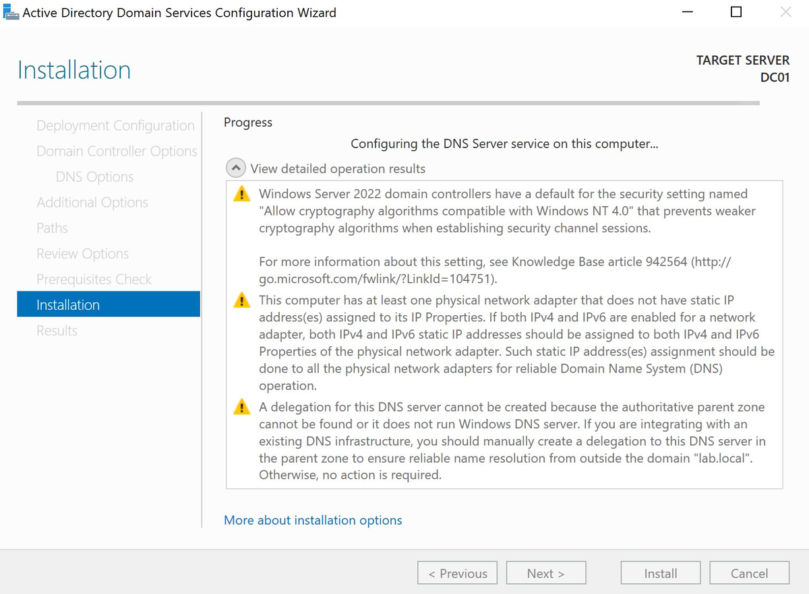Click the Cancel button
Image resolution: width=809 pixels, height=594 pixels.
pyautogui.click(x=749, y=572)
